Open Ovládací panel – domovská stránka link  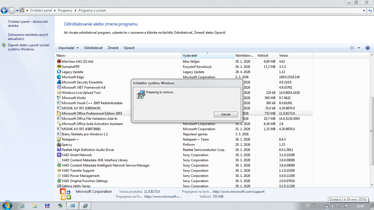point(28,24)
